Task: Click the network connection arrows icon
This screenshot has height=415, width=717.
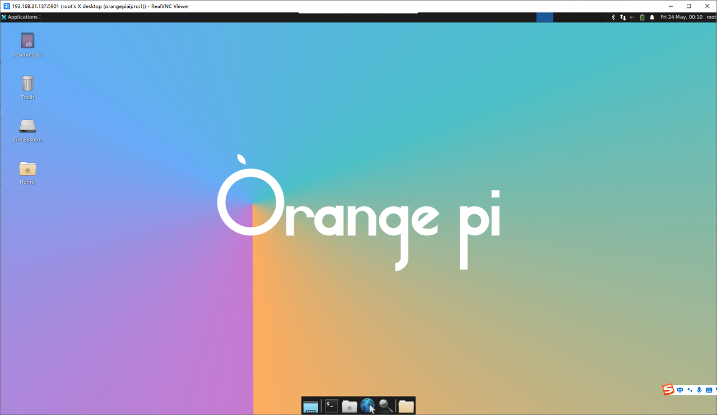Action: 622,17
